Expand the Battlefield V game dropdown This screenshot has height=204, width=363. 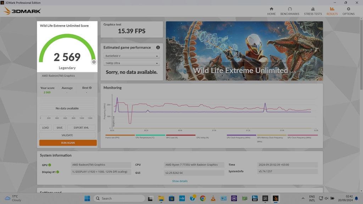click(132, 56)
